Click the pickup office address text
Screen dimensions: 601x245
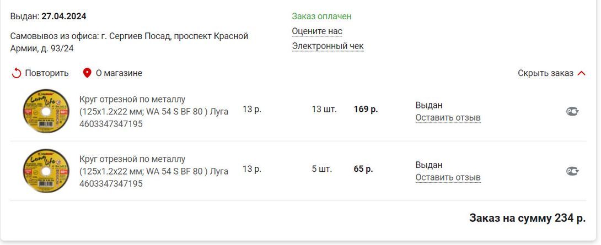click(x=129, y=42)
